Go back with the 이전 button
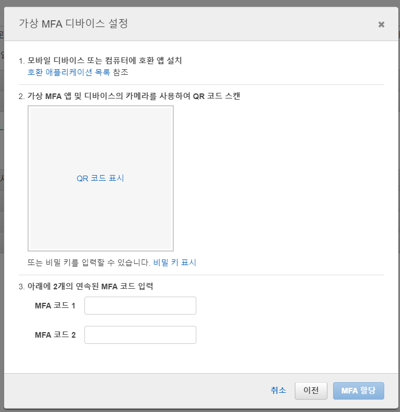 [311, 391]
